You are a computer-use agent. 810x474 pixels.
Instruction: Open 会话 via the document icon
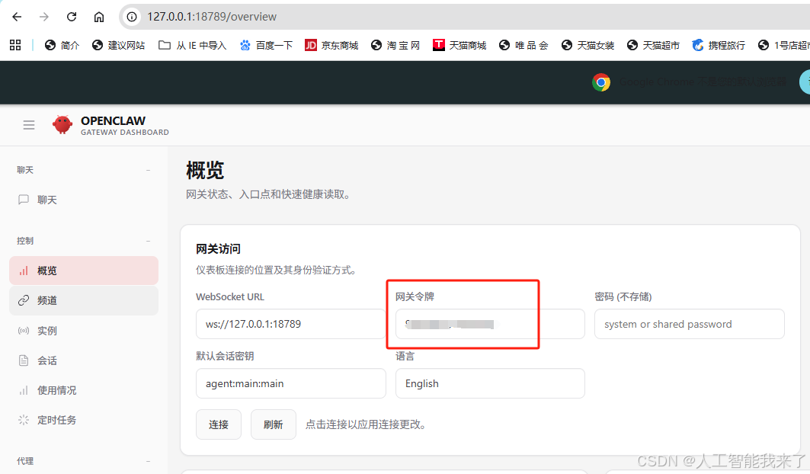(x=25, y=360)
